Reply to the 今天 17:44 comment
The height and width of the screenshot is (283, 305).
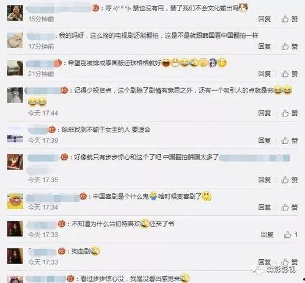[x=265, y=113]
